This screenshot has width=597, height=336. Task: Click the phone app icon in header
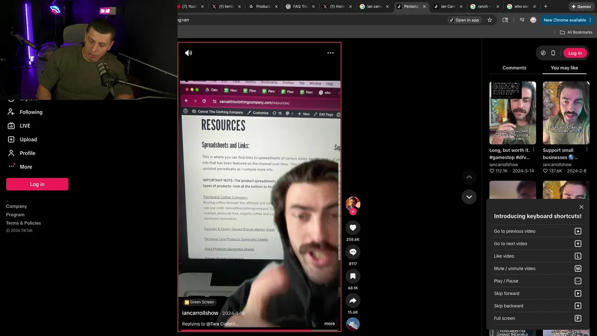pos(553,53)
